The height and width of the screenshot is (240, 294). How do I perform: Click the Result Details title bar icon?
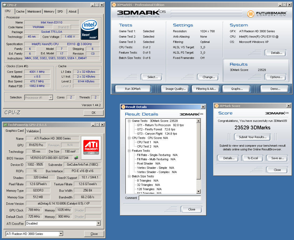(x=123, y=107)
